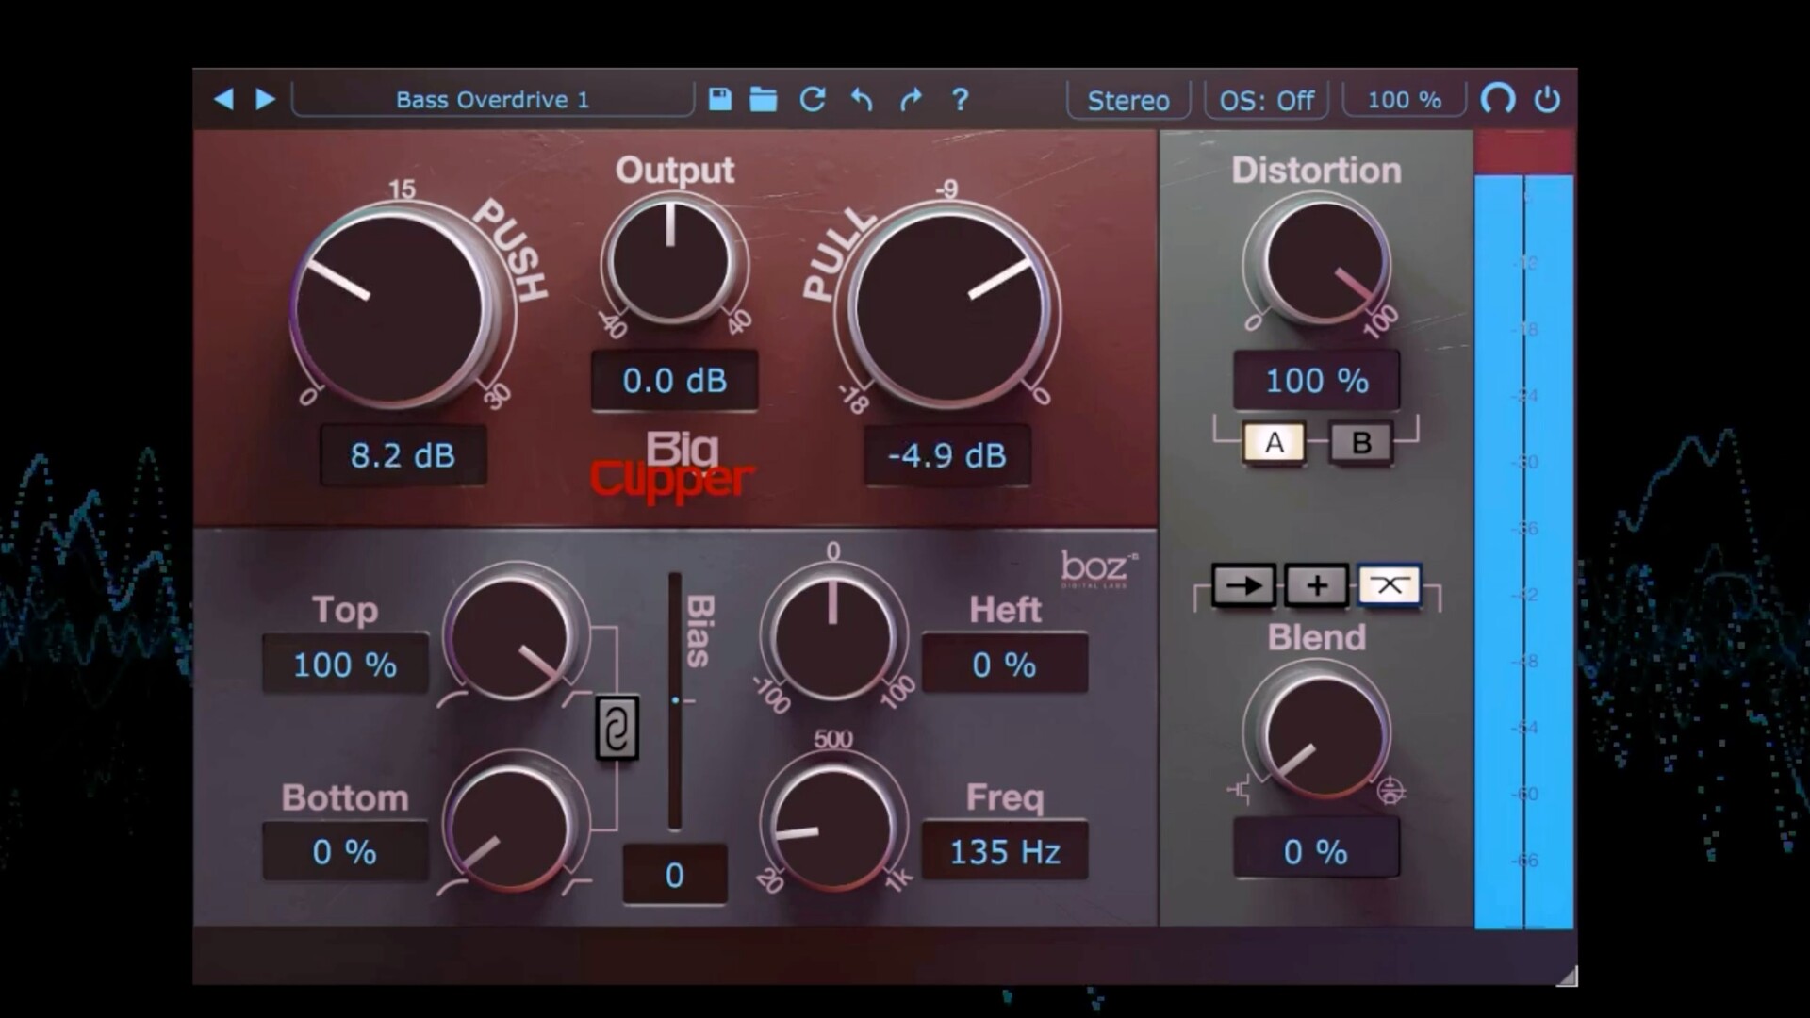Toggle Top/Bottom link chain button

click(617, 728)
